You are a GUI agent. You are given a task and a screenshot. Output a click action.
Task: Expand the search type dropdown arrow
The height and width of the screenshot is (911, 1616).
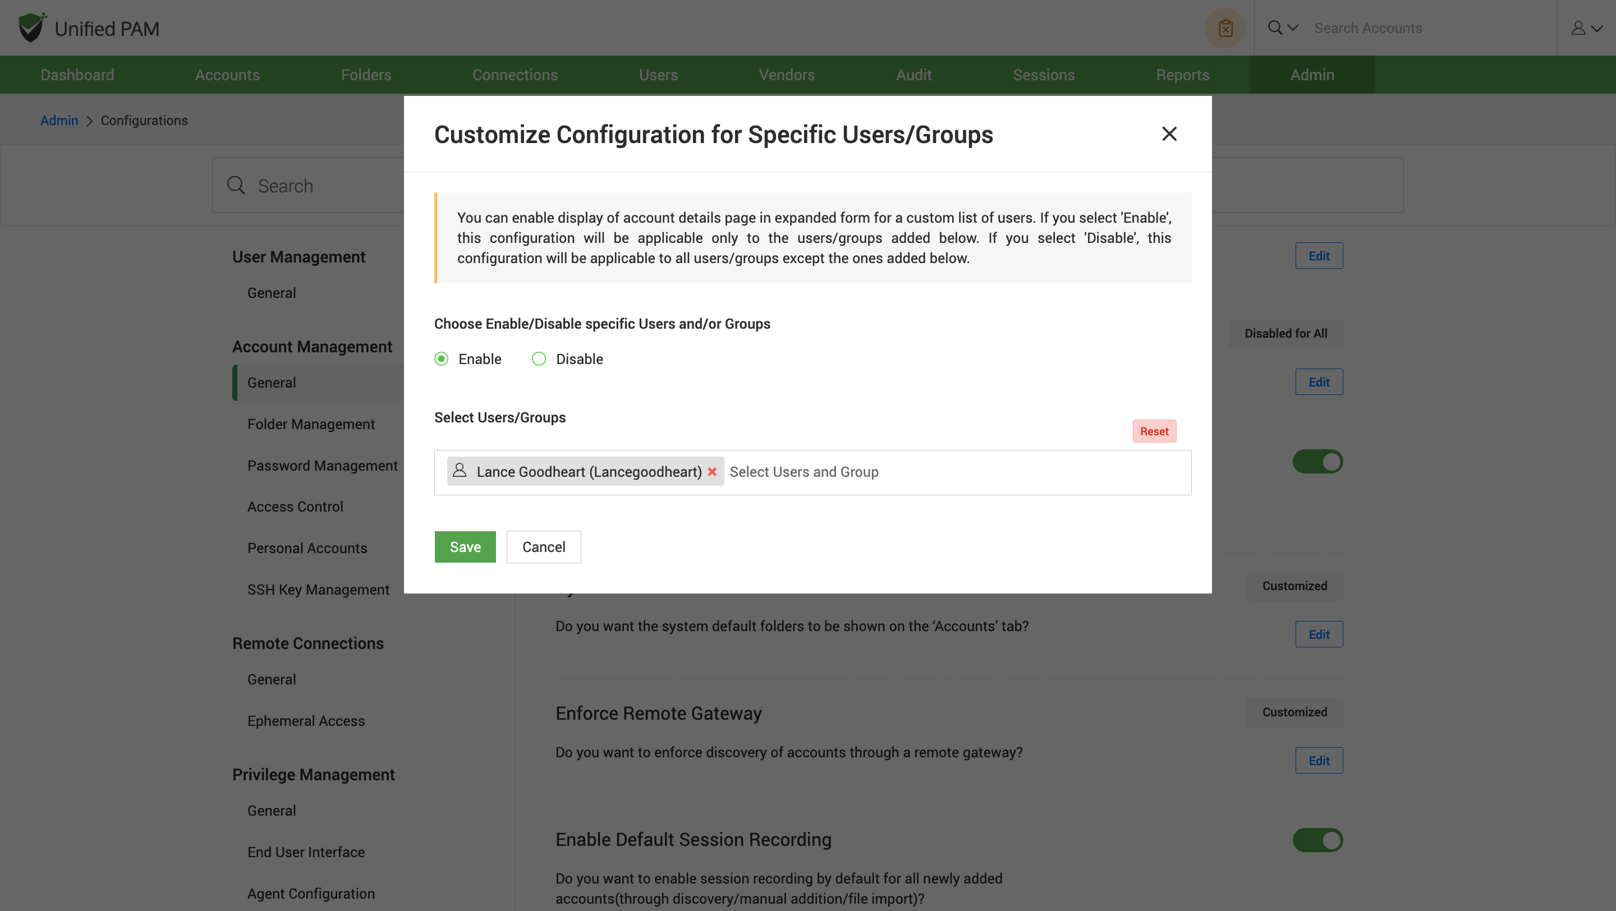click(x=1293, y=27)
